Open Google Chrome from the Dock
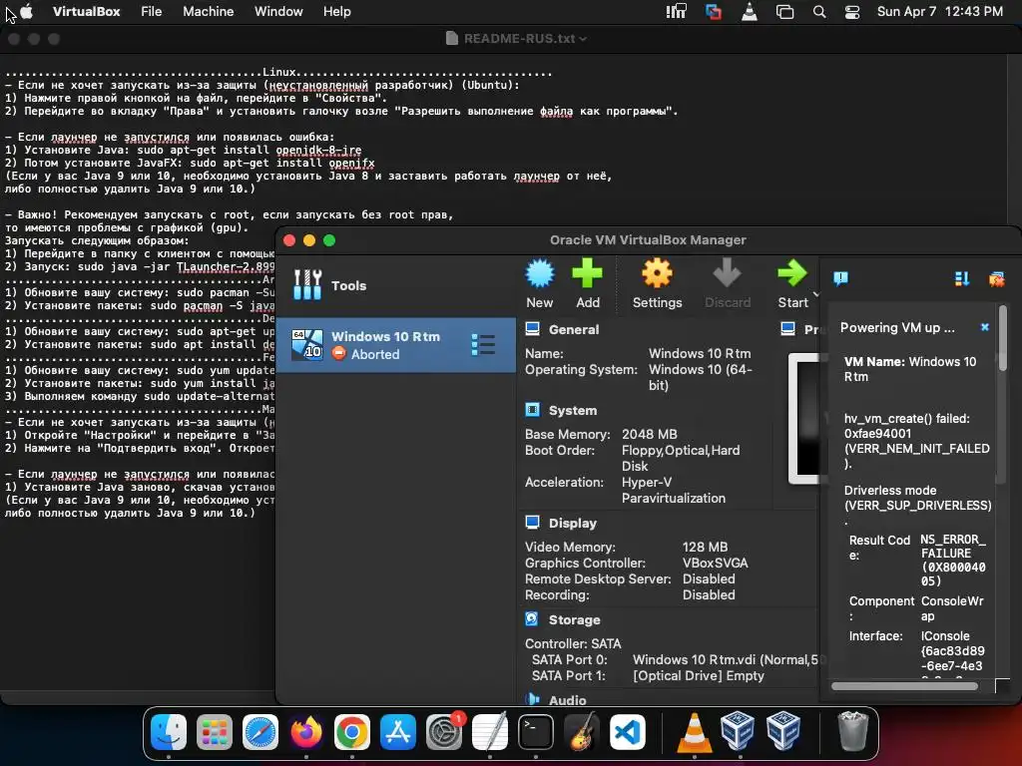Screen dimensions: 1022x766 (352, 731)
